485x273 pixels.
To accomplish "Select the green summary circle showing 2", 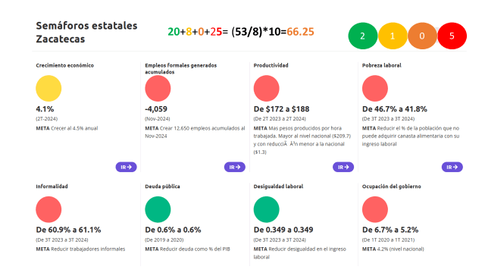I will click(x=363, y=36).
